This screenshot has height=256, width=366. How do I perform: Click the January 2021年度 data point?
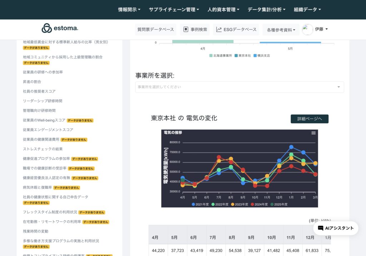[x=291, y=147]
